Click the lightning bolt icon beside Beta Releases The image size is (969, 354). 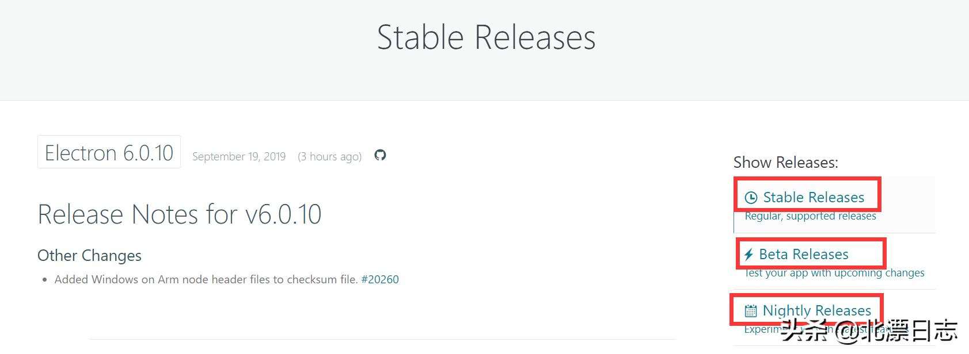click(x=748, y=255)
